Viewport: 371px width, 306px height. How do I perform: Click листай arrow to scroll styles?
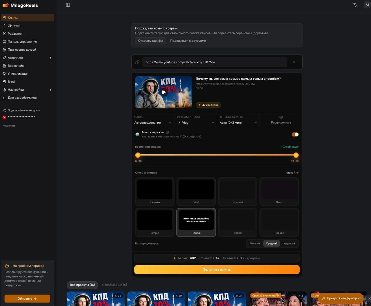[292, 173]
